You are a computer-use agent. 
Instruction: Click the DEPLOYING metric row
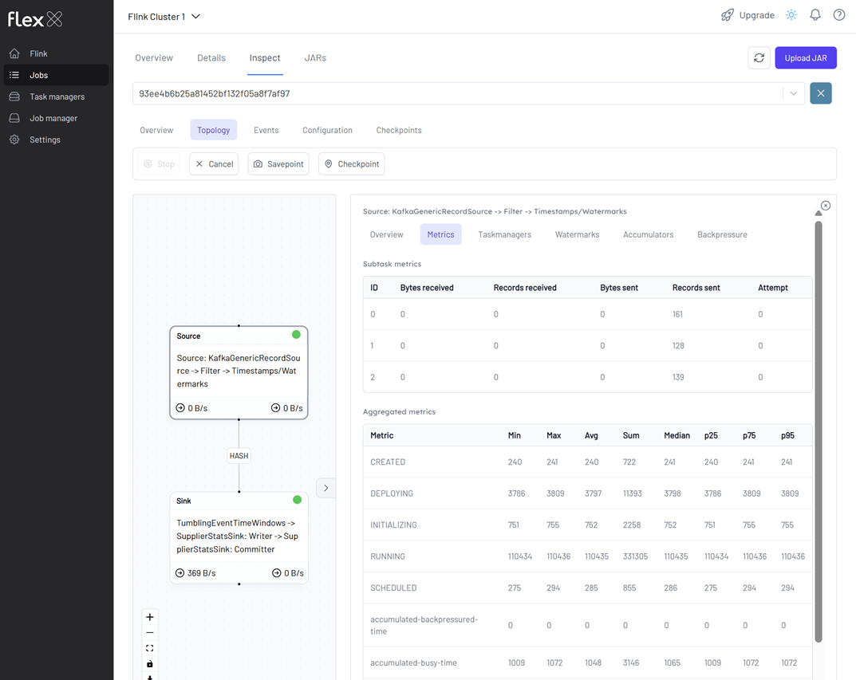click(x=587, y=493)
